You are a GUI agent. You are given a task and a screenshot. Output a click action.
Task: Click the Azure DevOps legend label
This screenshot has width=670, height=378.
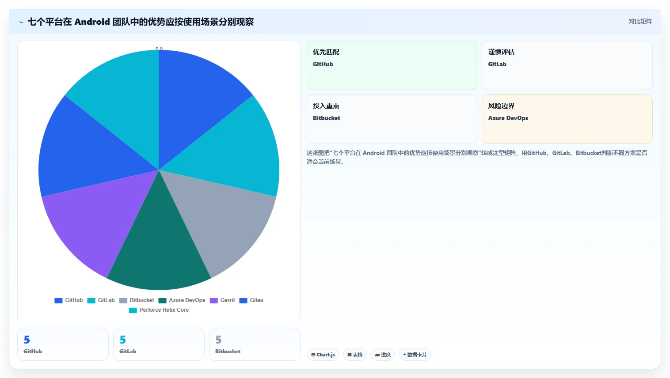coord(187,300)
